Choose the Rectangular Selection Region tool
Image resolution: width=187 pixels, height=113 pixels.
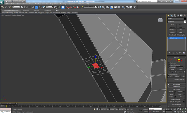pyautogui.click(x=29, y=7)
